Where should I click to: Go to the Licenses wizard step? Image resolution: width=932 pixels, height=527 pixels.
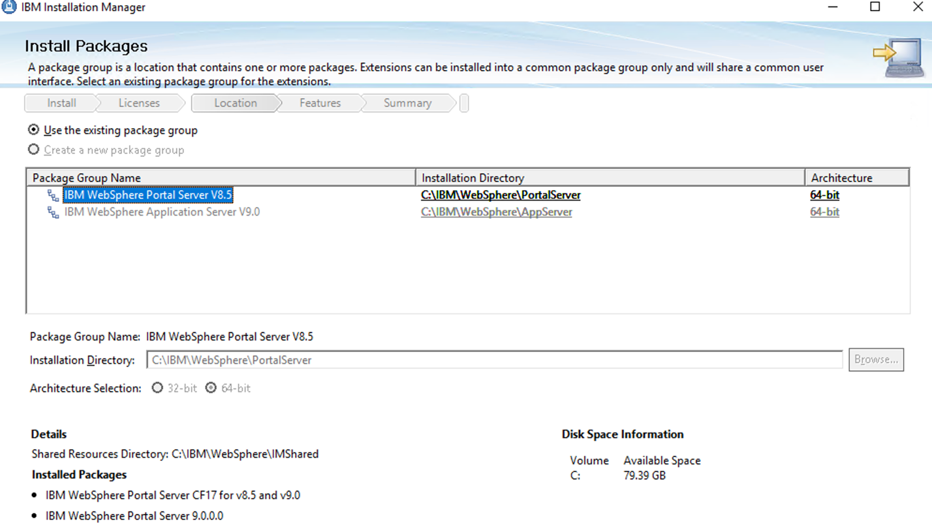(138, 103)
